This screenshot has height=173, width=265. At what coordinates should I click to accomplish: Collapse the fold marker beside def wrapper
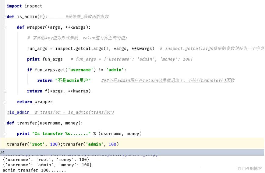(5, 27)
